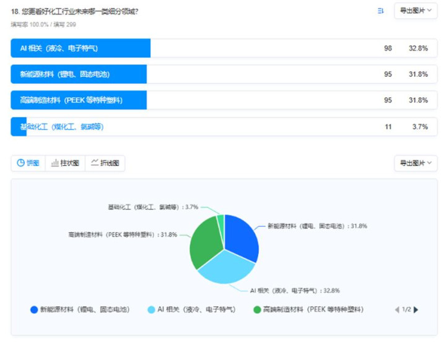Click the pie label 'AI 相关 (液冷、电子特气) : 32.8%'
The image size is (446, 347).
click(295, 291)
